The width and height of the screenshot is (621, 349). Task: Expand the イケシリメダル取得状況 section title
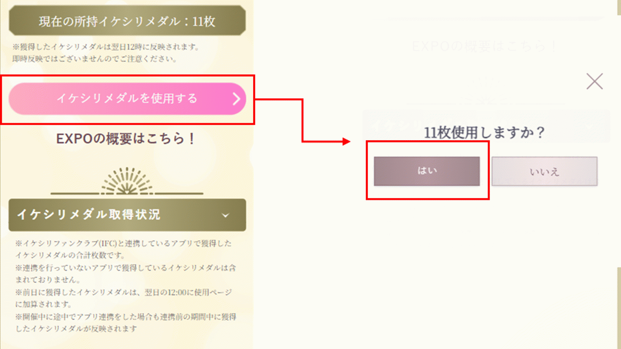88,214
